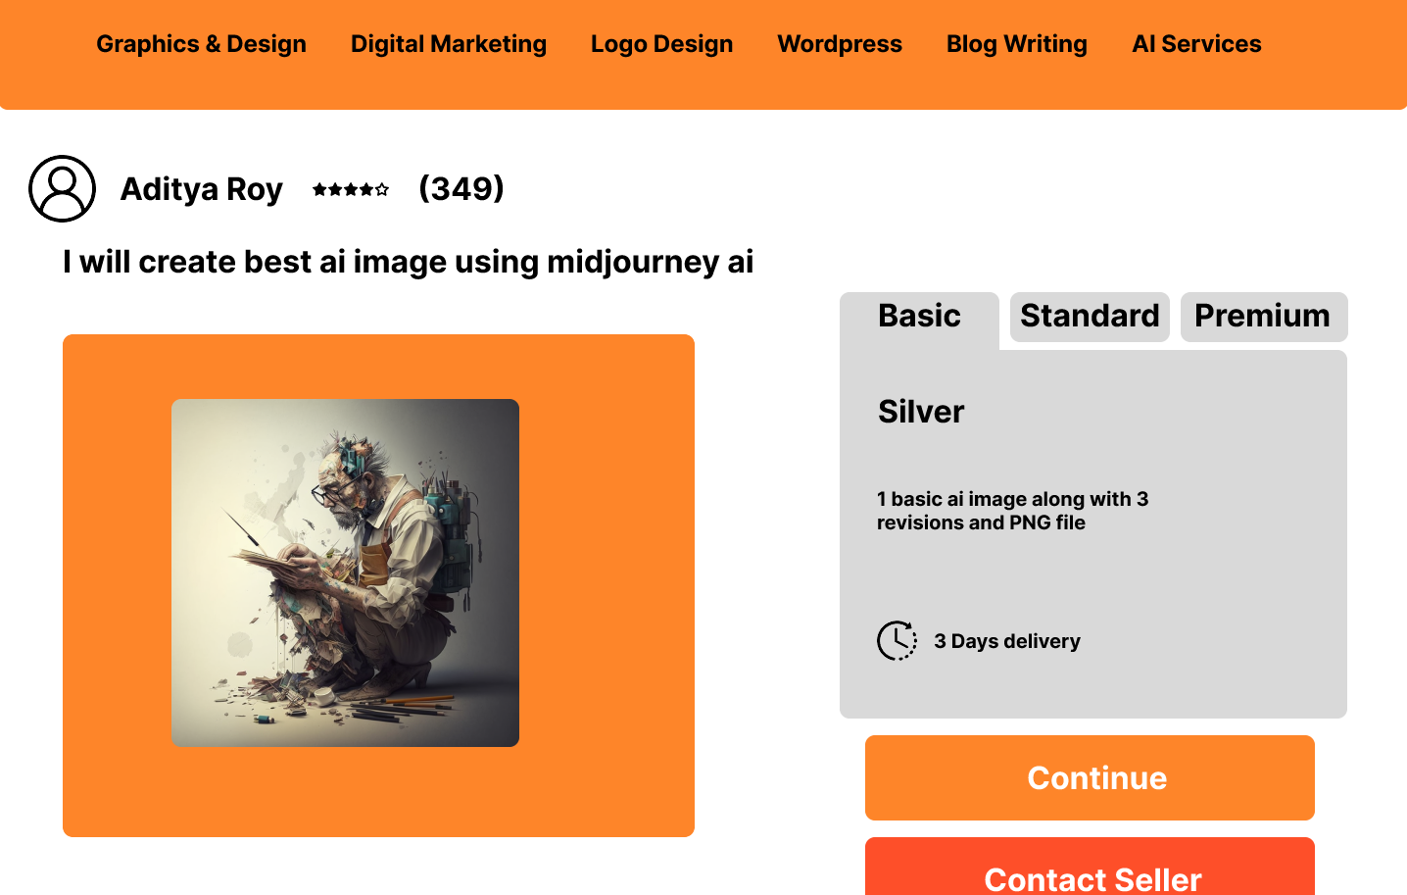The height and width of the screenshot is (895, 1407).
Task: Switch to the Basic package tab
Action: (x=919, y=317)
